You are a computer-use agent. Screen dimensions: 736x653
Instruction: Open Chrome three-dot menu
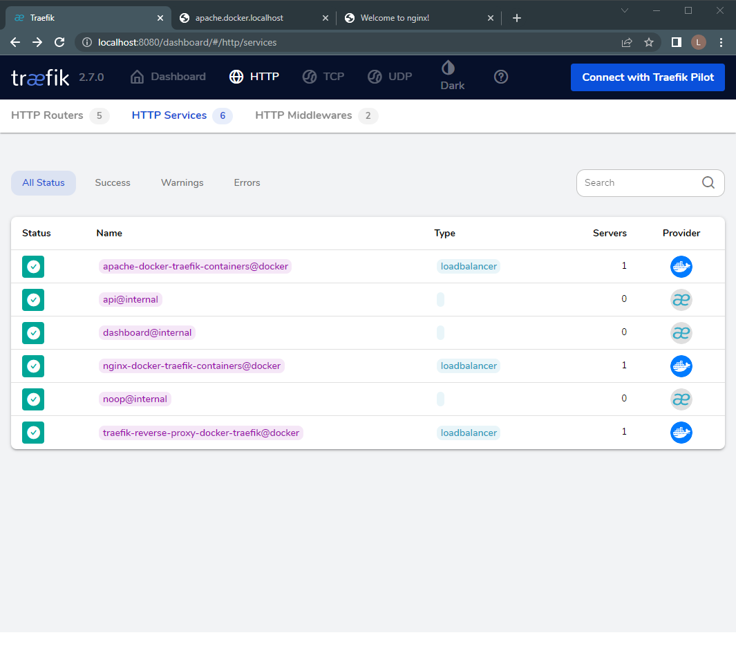click(721, 42)
